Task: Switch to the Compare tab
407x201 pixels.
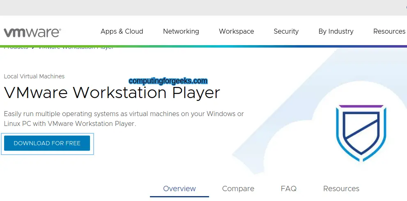Action: pos(238,189)
